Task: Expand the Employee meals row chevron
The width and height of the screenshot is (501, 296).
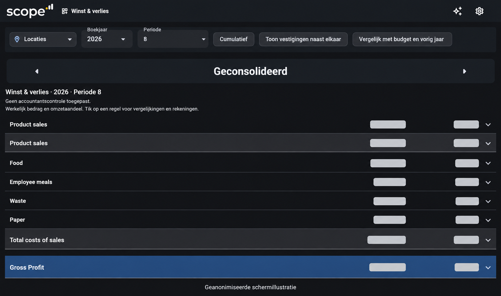Action: (488, 182)
